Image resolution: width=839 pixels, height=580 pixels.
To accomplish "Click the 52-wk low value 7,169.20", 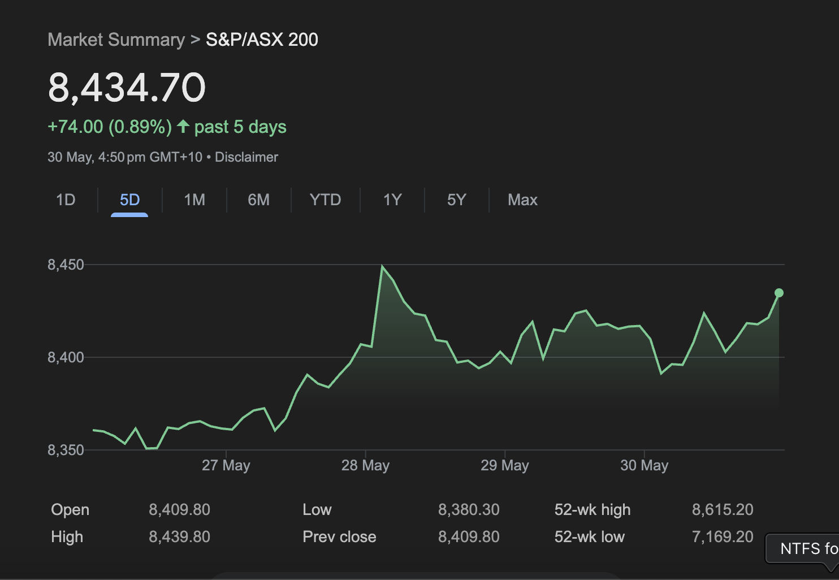I will (x=723, y=537).
